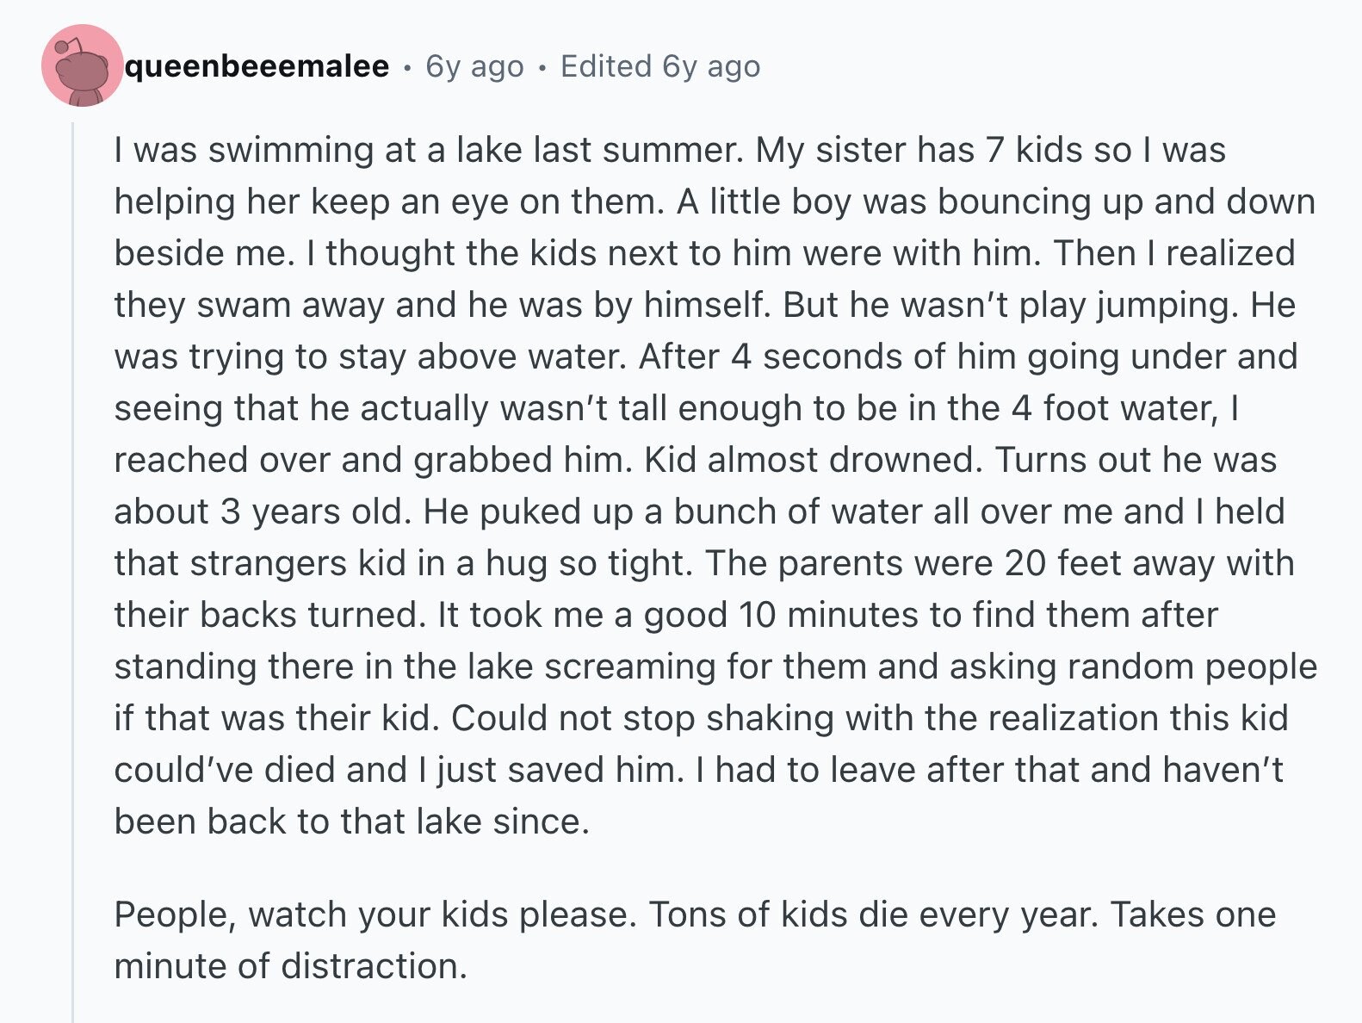The image size is (1362, 1023).
Task: Click the phrase "Tons of kids die every year."
Action: (x=874, y=914)
